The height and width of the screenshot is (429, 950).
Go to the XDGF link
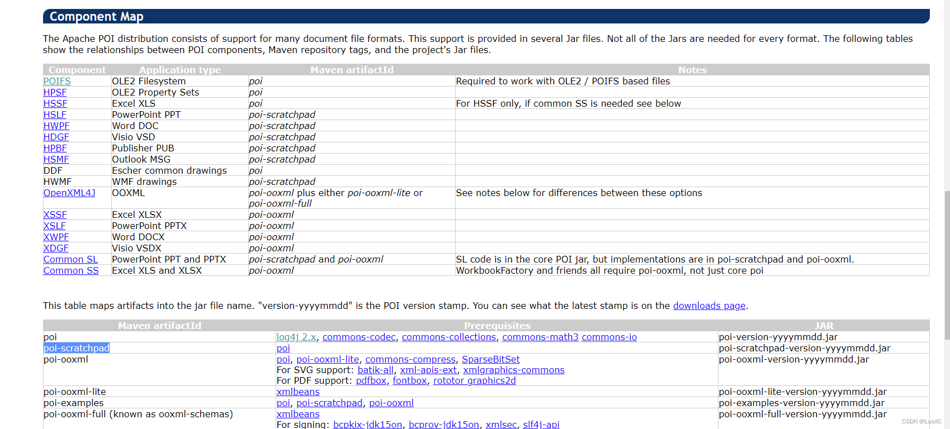pyautogui.click(x=56, y=248)
